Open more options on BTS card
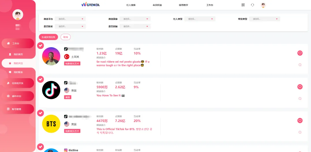Viewport: 311px width, 152px height. (300, 132)
